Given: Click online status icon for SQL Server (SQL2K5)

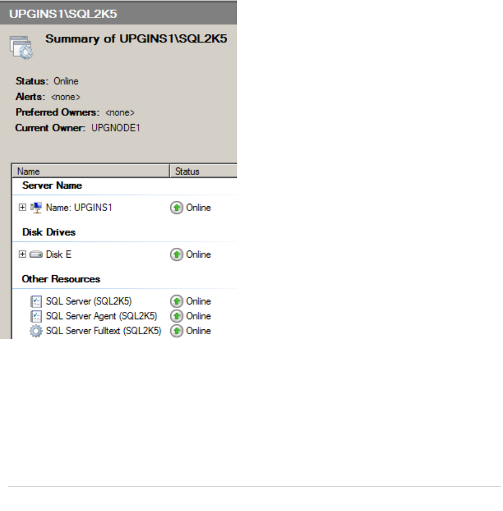Looking at the screenshot, I should coord(176,301).
